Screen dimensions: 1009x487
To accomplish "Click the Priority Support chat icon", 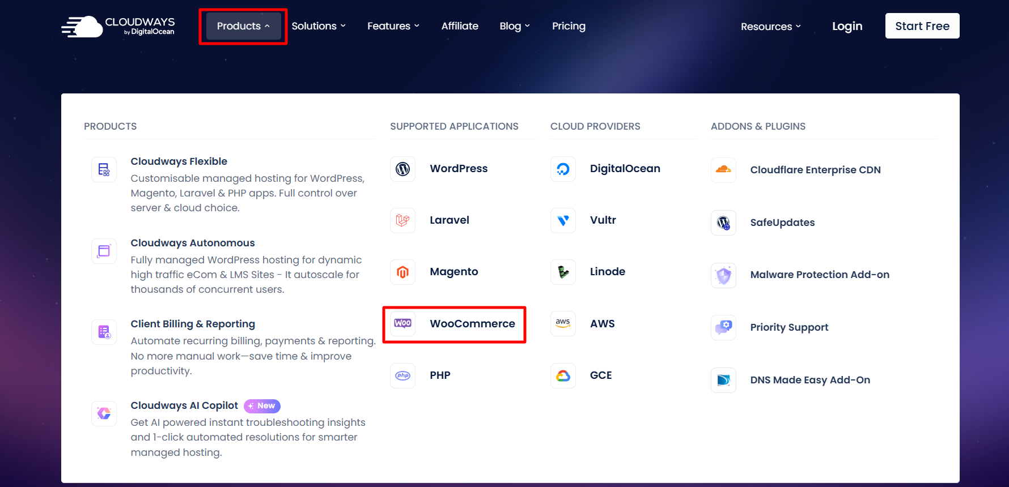I will (723, 327).
